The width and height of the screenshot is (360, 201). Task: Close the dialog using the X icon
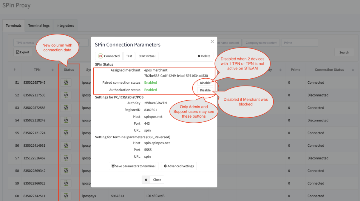(212, 42)
